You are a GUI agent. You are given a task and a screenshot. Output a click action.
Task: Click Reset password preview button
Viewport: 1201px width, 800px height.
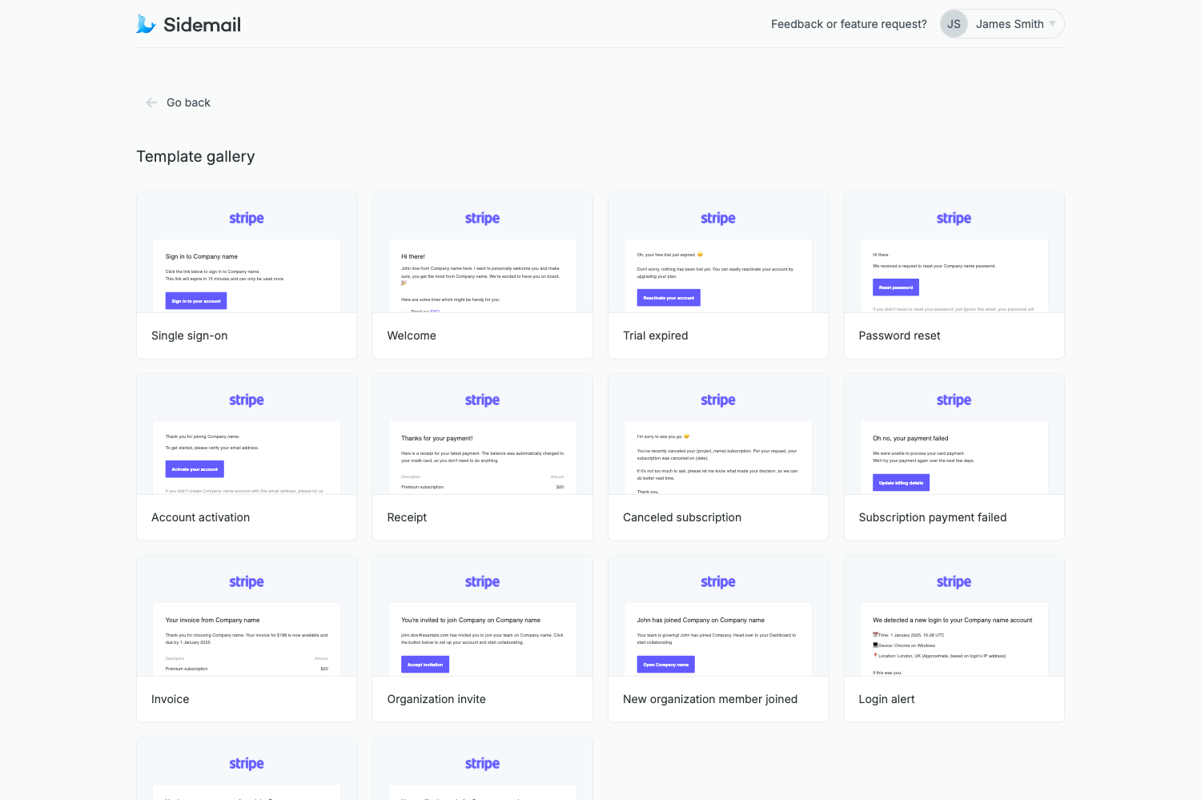pos(896,287)
